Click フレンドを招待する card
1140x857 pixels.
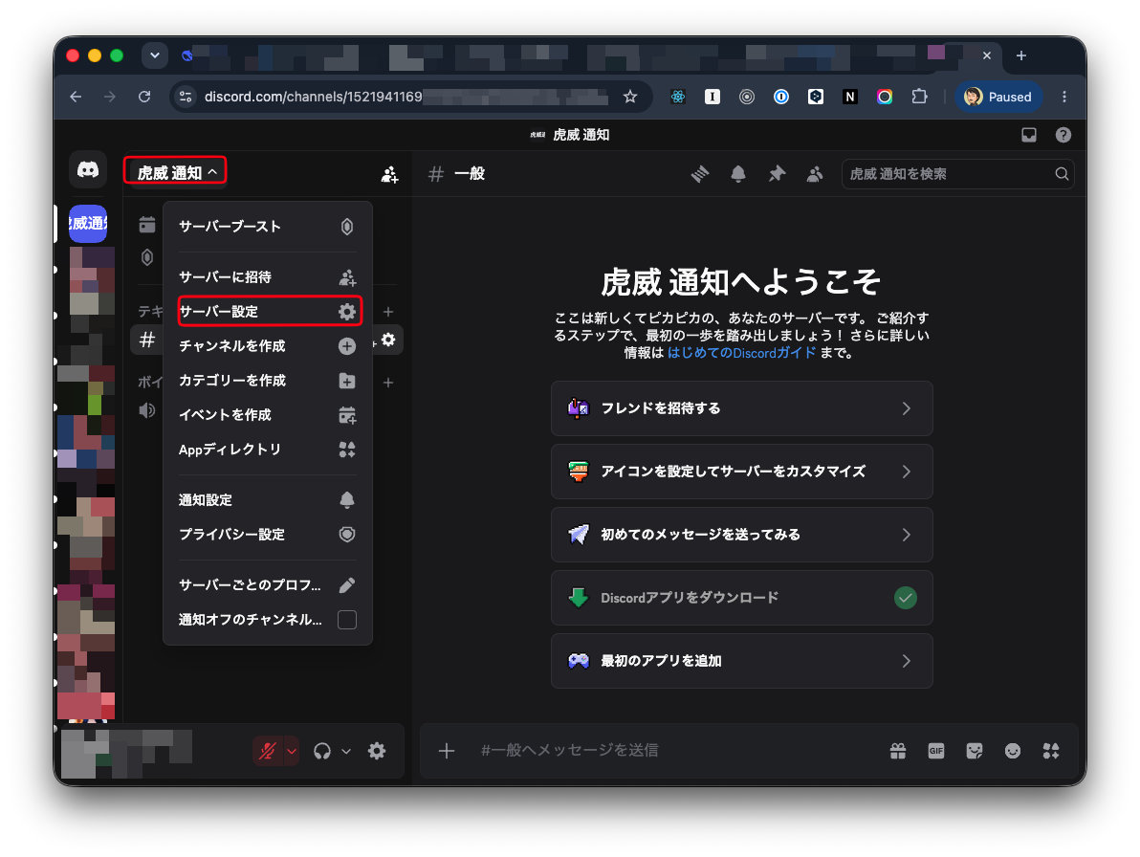coord(741,408)
